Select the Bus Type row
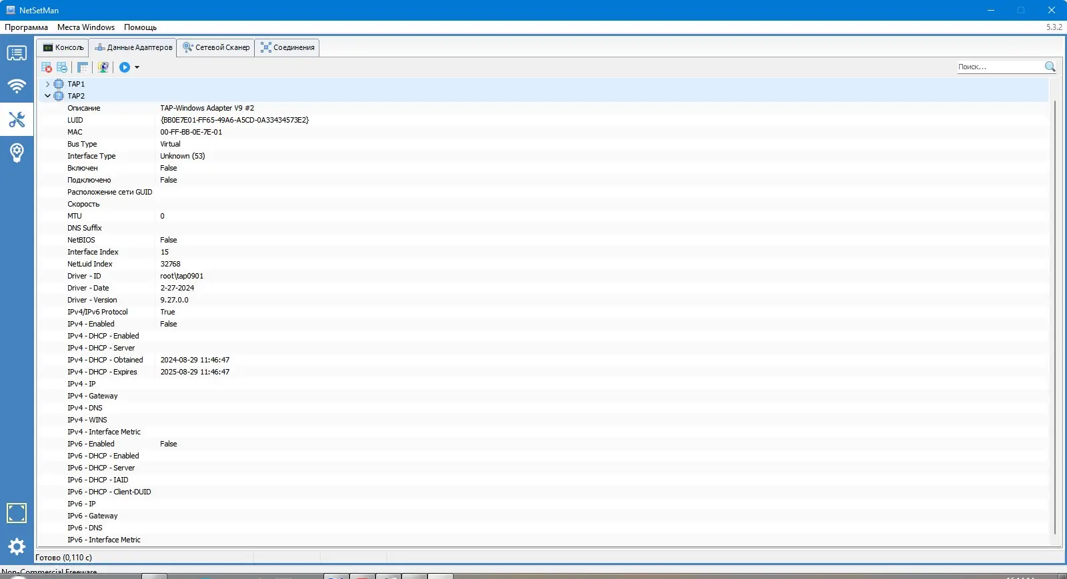This screenshot has height=579, width=1067. (x=544, y=144)
